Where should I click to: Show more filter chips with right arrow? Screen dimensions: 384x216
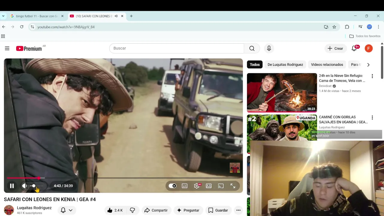[x=368, y=64]
